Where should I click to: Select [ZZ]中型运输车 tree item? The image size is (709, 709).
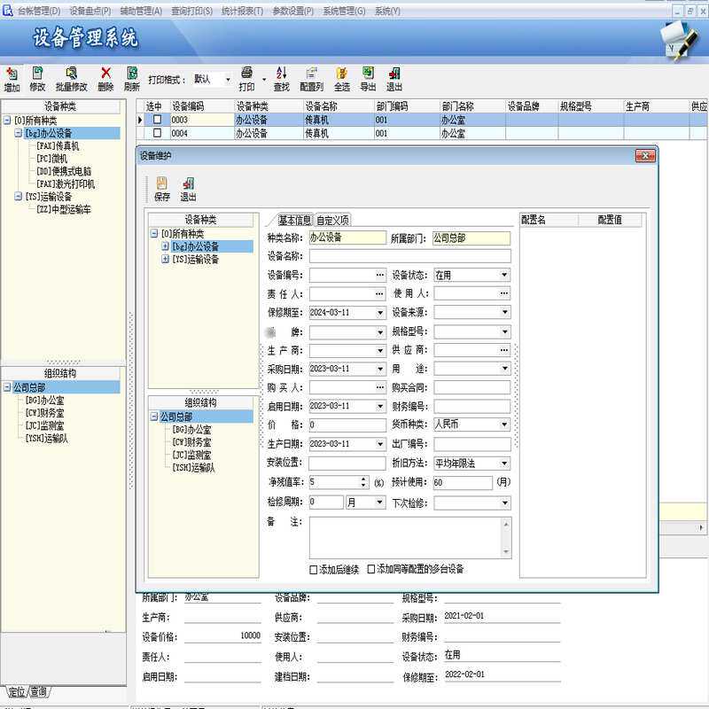64,209
